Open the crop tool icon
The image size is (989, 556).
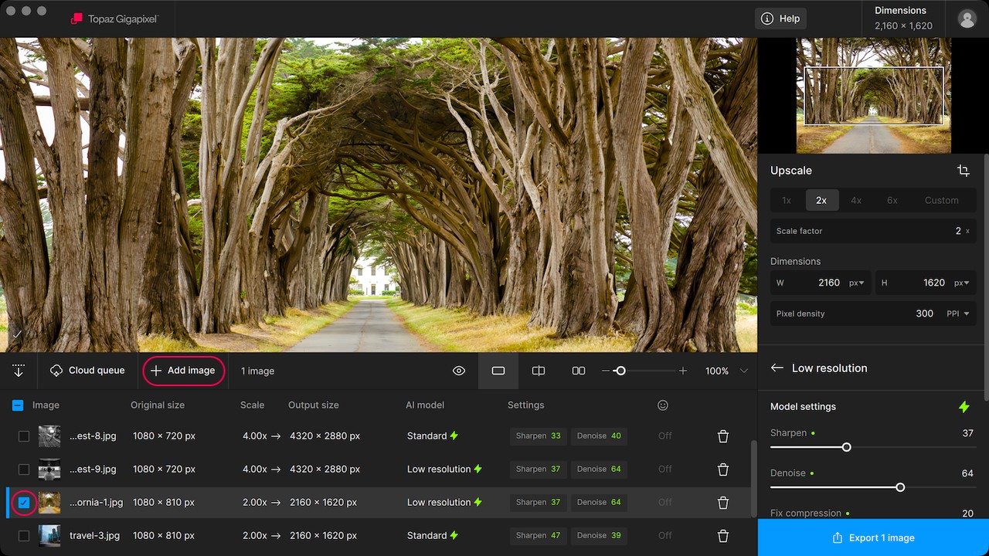coord(963,171)
